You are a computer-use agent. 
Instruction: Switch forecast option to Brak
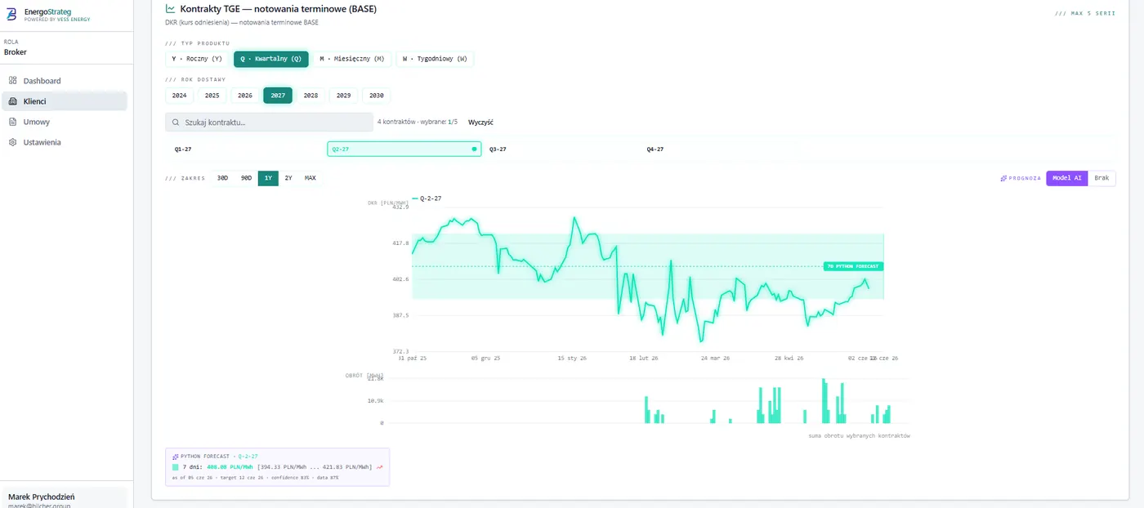tap(1102, 178)
